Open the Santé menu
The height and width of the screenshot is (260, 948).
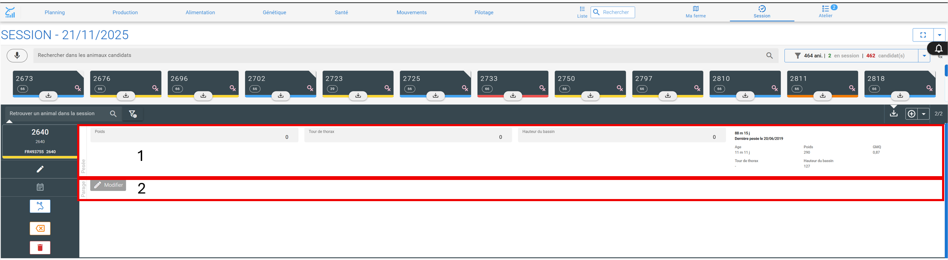pos(341,12)
